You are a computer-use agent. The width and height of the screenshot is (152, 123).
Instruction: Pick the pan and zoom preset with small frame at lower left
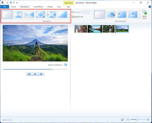(x=122, y=14)
